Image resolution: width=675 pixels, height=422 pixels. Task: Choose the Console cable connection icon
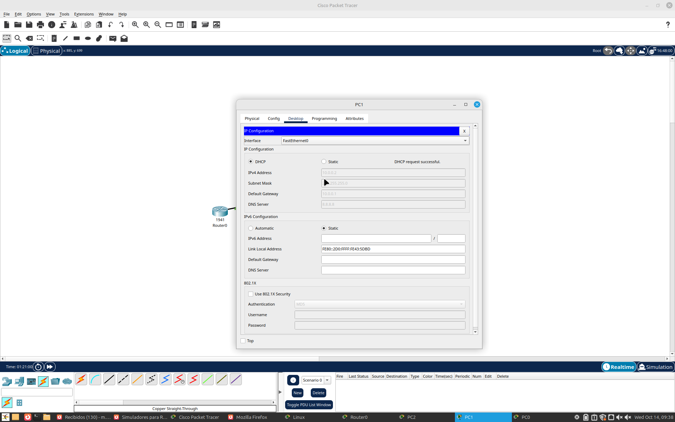tap(95, 379)
